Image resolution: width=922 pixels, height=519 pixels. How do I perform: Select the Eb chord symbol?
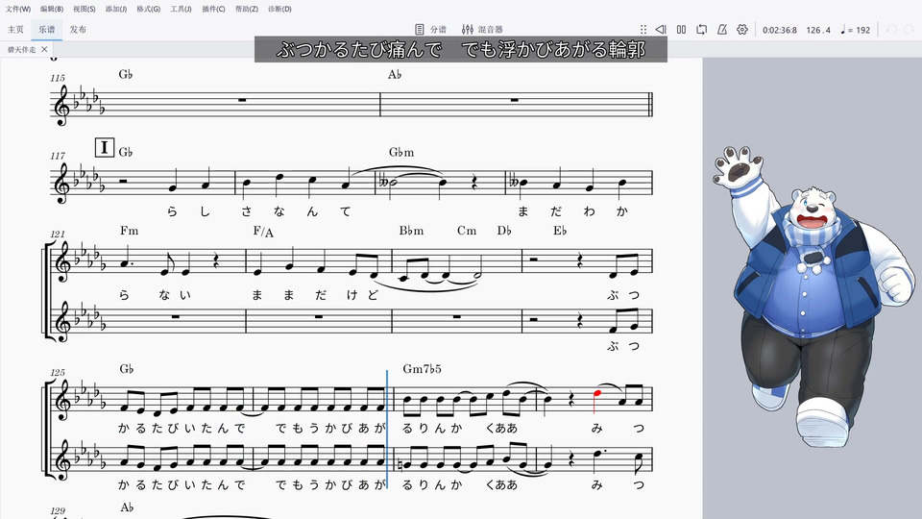559,231
